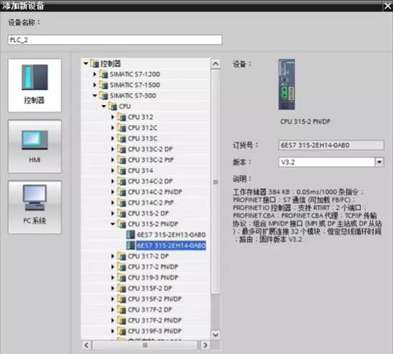Image resolution: width=393 pixels, height=354 pixels.
Task: Select the PC 系统 category button
Action: 34,207
